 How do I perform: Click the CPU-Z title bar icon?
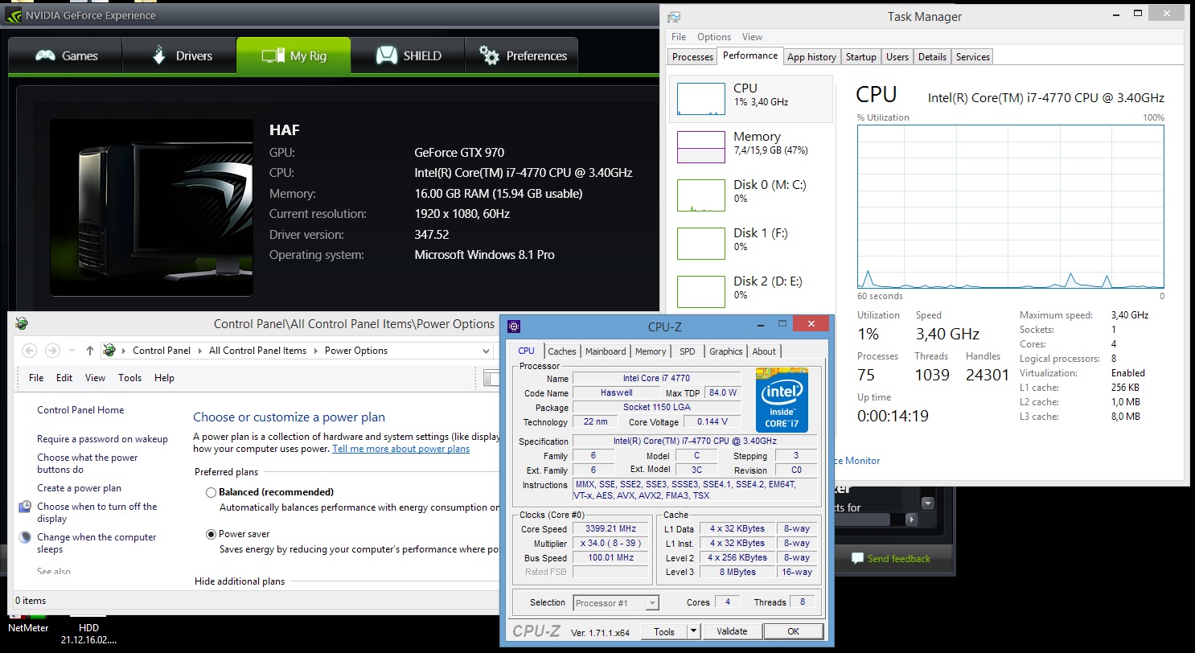[514, 326]
